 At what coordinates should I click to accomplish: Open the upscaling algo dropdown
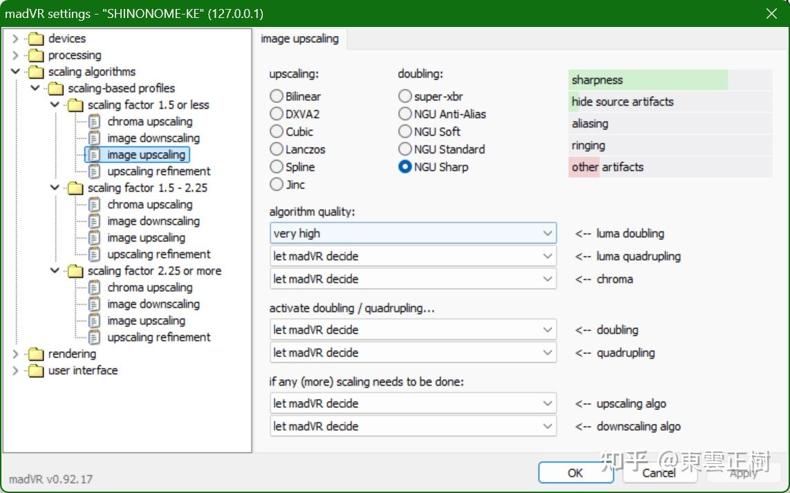[413, 403]
